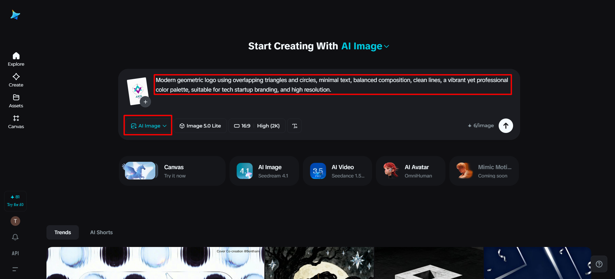Change the High (2K) resolution setting
The width and height of the screenshot is (615, 279).
269,126
